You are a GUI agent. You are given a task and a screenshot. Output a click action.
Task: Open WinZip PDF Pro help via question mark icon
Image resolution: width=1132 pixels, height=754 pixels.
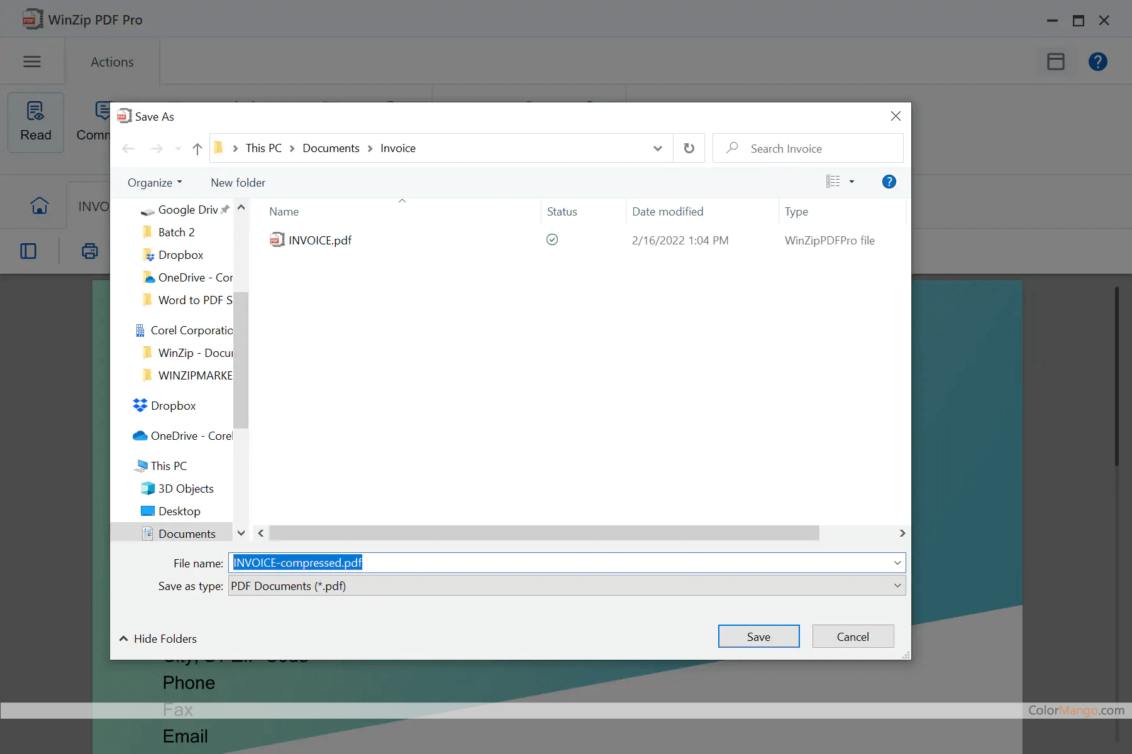pos(1097,61)
